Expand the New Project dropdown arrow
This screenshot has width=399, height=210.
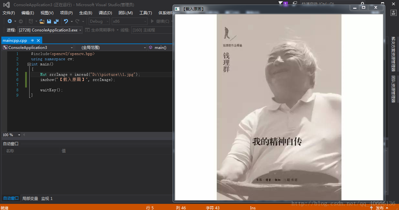click(x=36, y=21)
